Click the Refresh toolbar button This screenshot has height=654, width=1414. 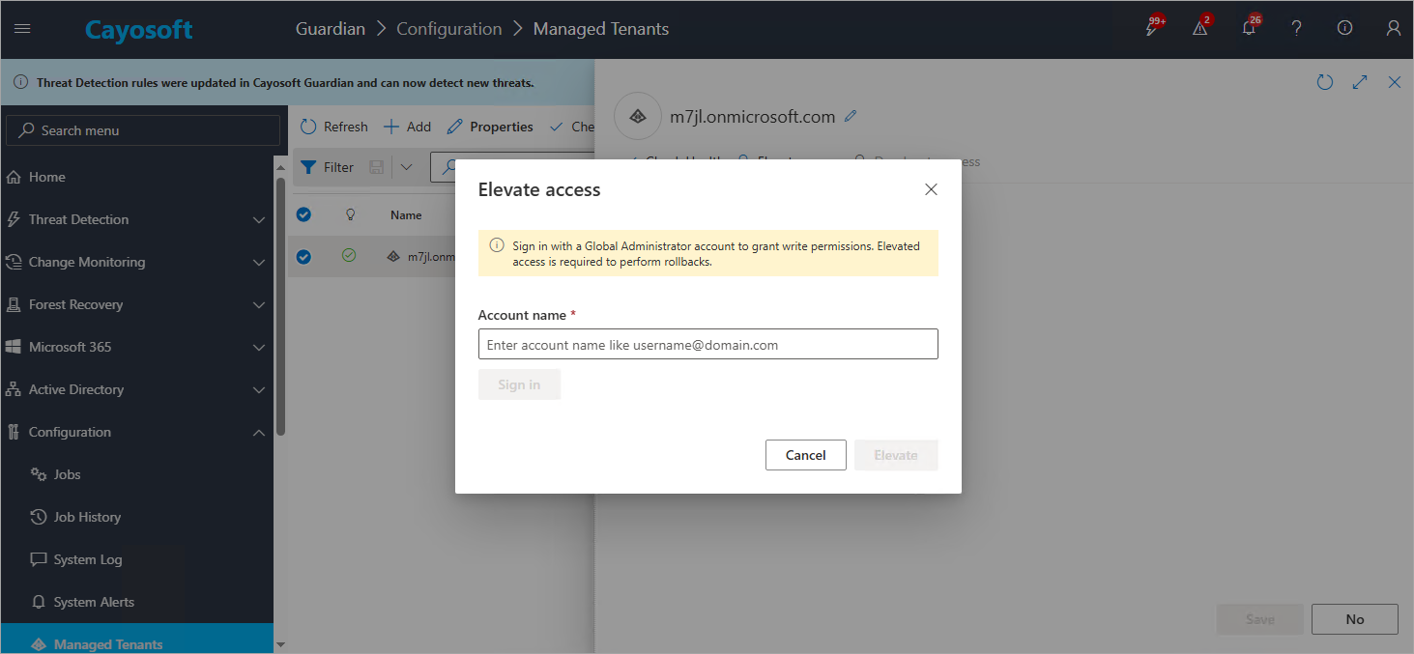(x=334, y=127)
